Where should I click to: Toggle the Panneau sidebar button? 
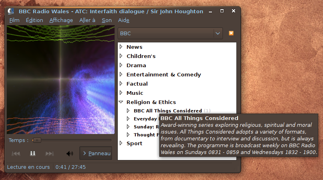[x=96, y=153]
